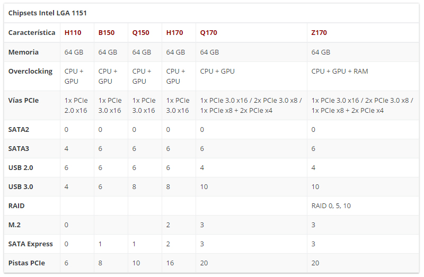Open the B150 chipset link
Image resolution: width=424 pixels, height=277 pixels.
(106, 33)
